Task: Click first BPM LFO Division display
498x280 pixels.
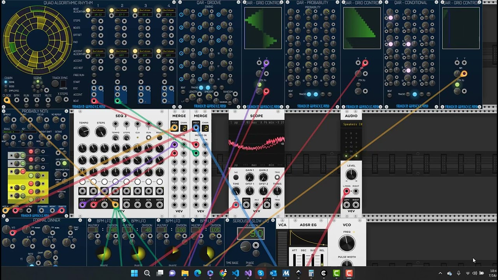Action: pyautogui.click(x=112, y=230)
